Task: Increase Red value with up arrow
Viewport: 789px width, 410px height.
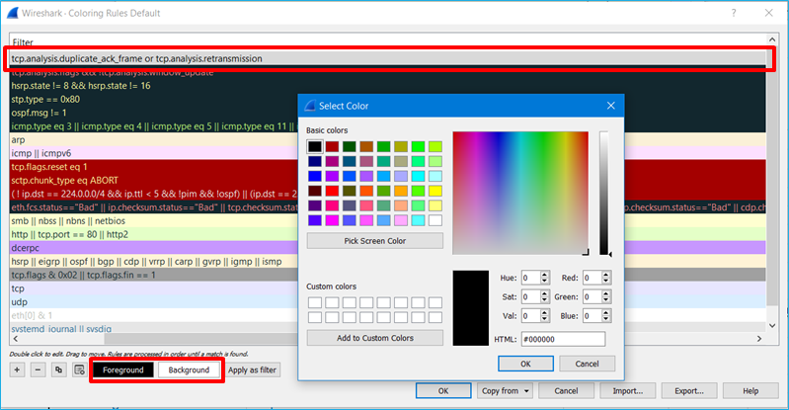Action: [x=606, y=275]
